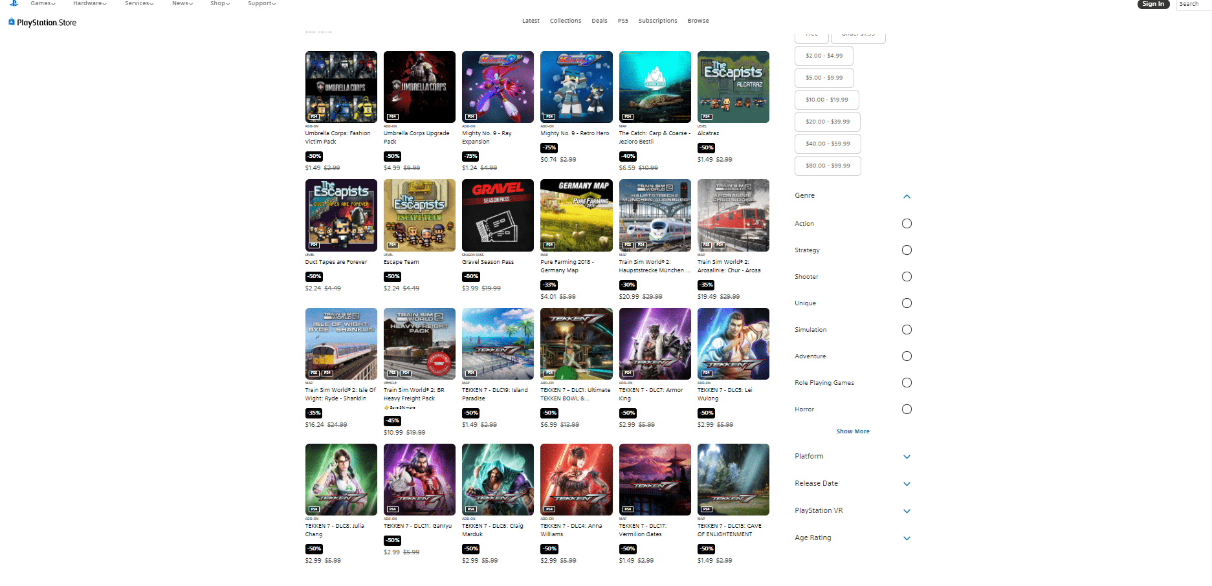This screenshot has height=586, width=1212.
Task: Select the Shooter genre filter circle
Action: pyautogui.click(x=907, y=277)
